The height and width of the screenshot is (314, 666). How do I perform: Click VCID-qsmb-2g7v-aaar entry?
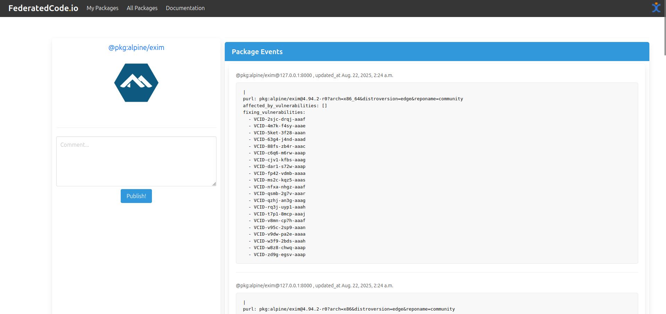click(x=280, y=194)
